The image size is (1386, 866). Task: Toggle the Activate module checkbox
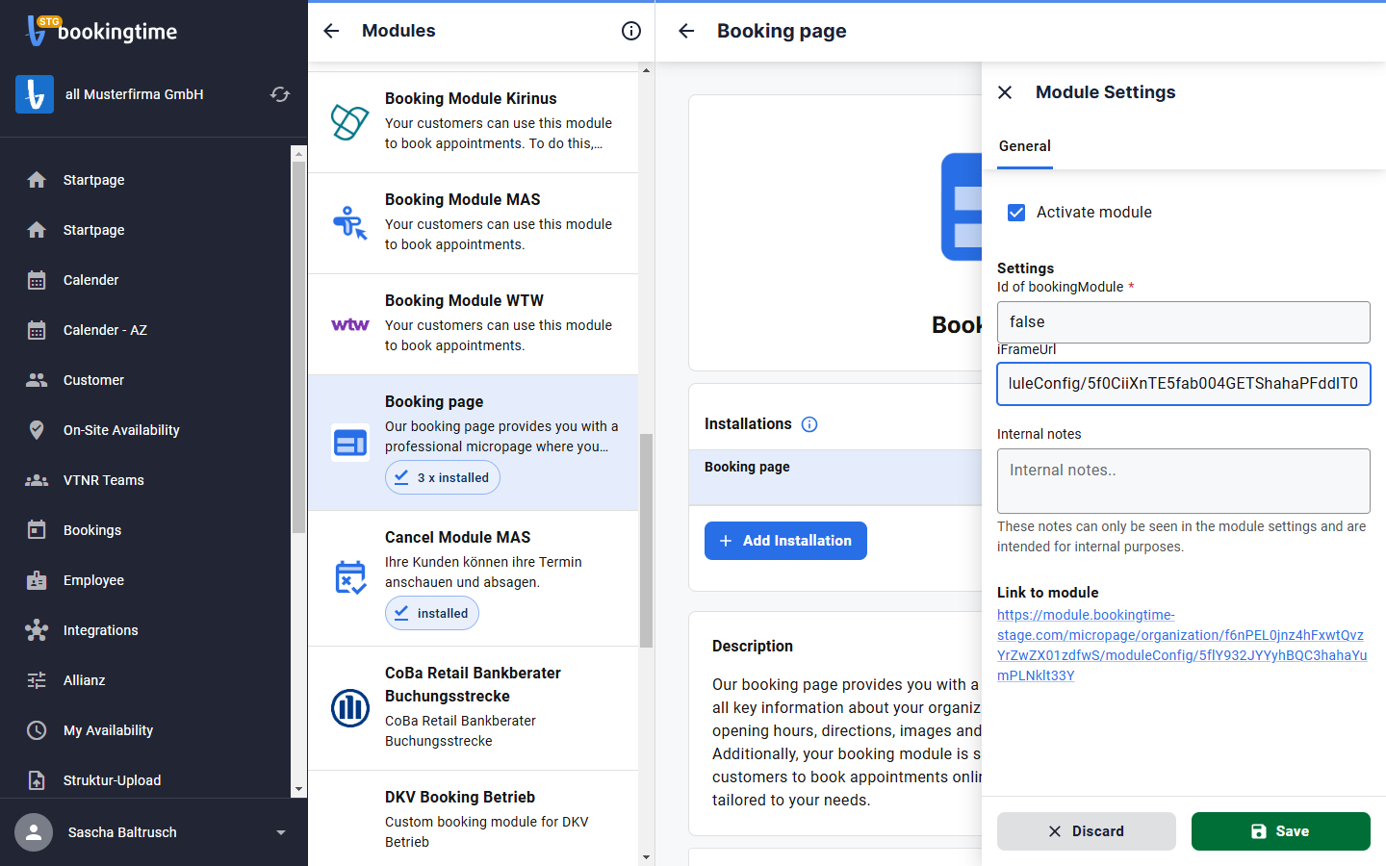point(1016,213)
